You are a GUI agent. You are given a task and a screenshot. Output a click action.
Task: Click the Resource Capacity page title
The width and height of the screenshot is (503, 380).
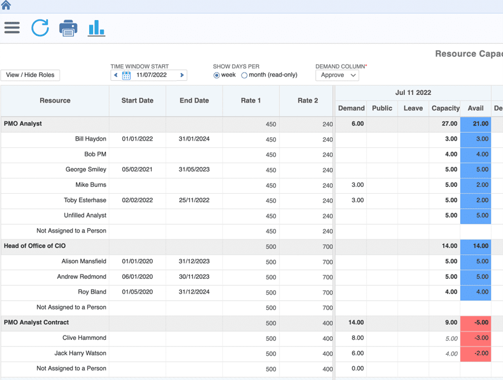point(469,54)
